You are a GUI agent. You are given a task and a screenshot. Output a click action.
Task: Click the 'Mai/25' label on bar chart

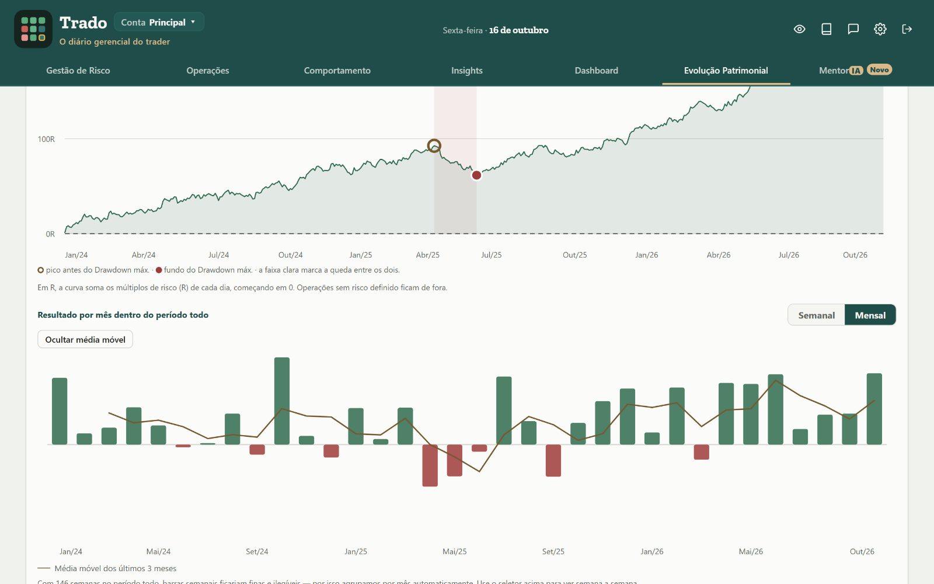[x=455, y=551]
